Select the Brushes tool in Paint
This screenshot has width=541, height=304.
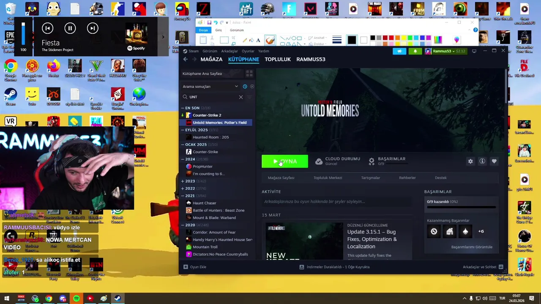(x=270, y=40)
